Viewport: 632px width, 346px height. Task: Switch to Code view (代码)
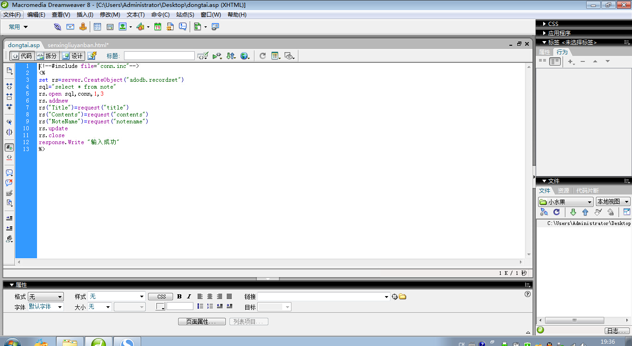22,56
